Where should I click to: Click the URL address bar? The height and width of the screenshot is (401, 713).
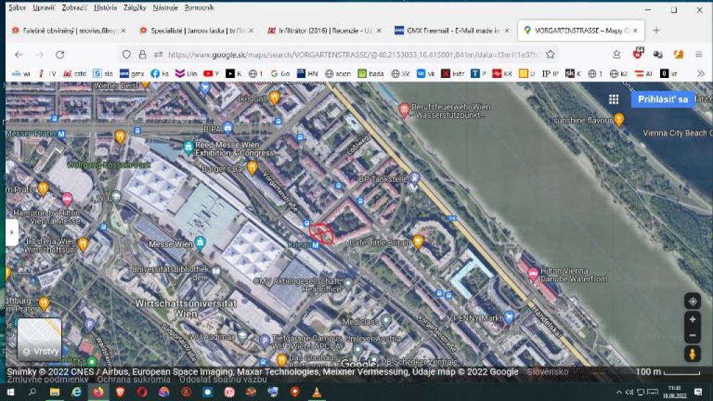point(348,54)
